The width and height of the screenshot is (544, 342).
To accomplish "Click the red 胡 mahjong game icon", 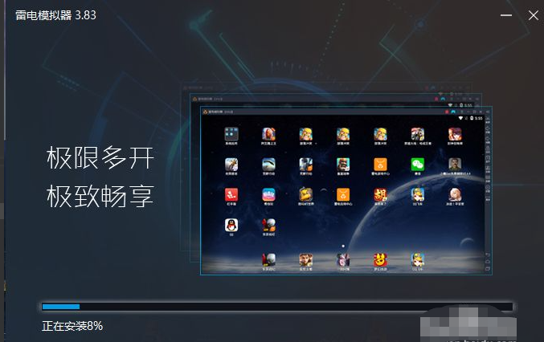I will (x=380, y=194).
